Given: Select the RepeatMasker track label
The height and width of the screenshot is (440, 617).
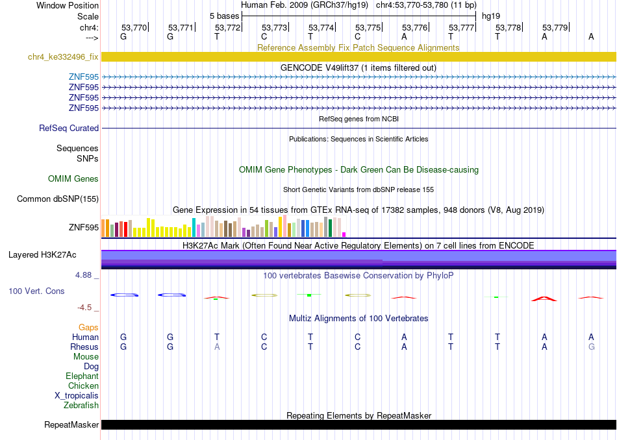Looking at the screenshot, I should [71, 424].
